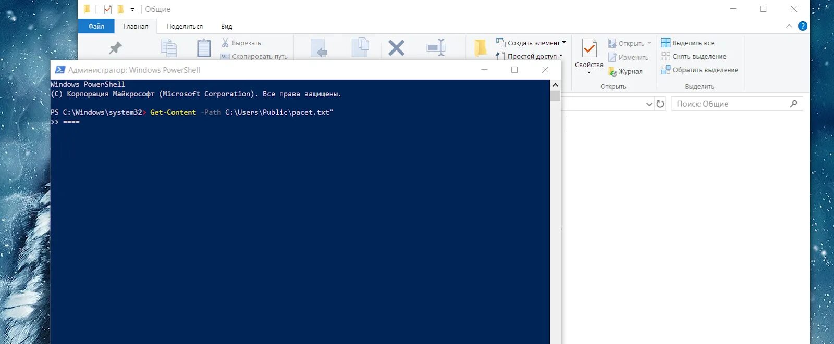Image resolution: width=834 pixels, height=344 pixels.
Task: Click the properties checkmark icon in title bar
Action: pyautogui.click(x=107, y=9)
